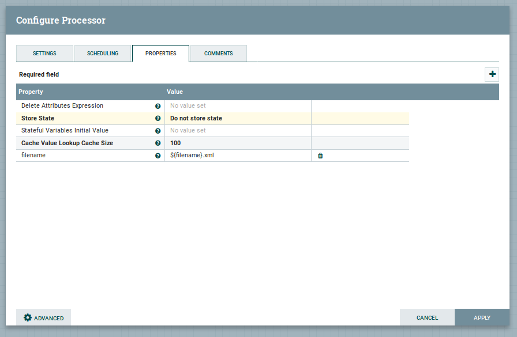This screenshot has width=517, height=337.
Task: Click the Property column header
Action: [x=31, y=92]
